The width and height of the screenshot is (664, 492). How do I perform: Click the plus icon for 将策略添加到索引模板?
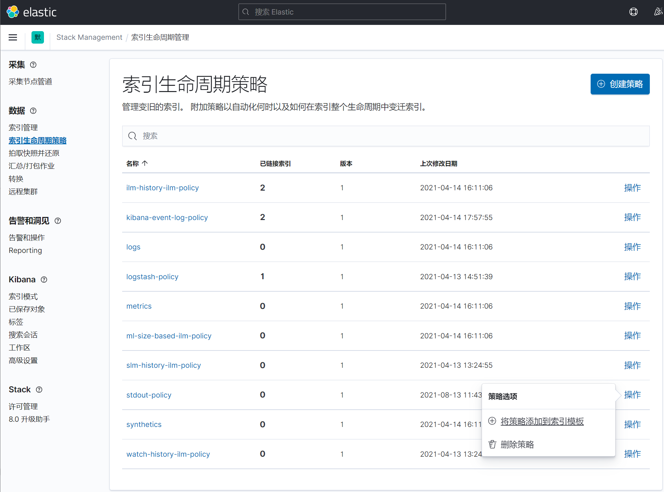pyautogui.click(x=492, y=421)
